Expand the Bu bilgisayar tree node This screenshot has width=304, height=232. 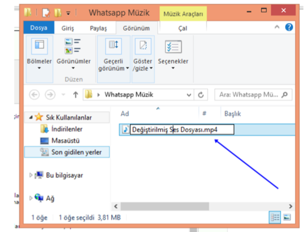pos(31,175)
